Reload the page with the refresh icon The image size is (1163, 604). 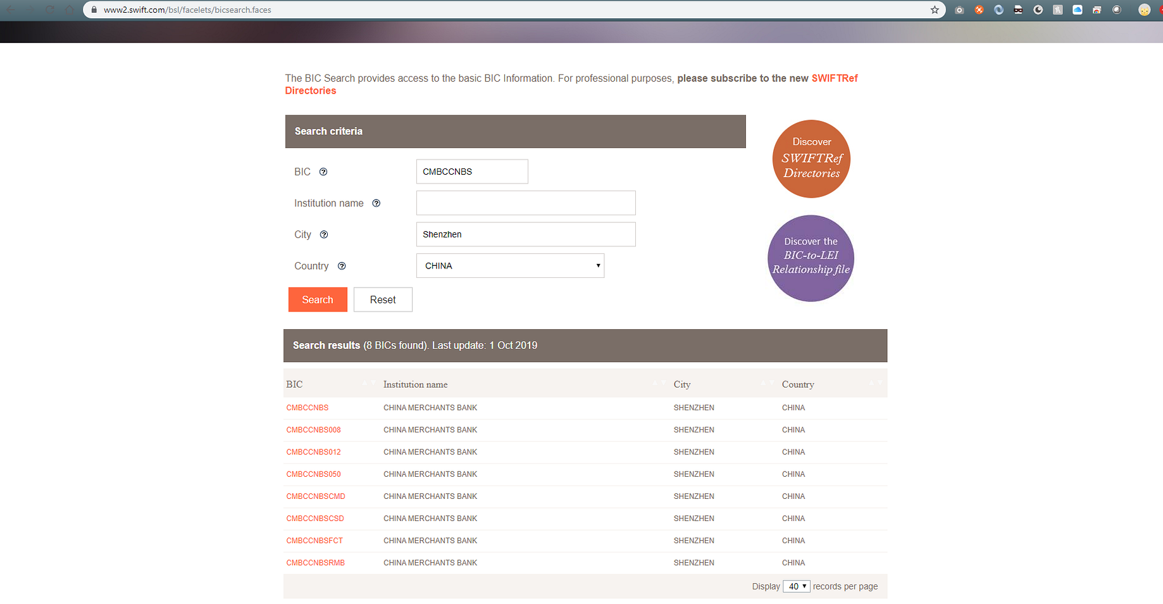[x=49, y=9]
